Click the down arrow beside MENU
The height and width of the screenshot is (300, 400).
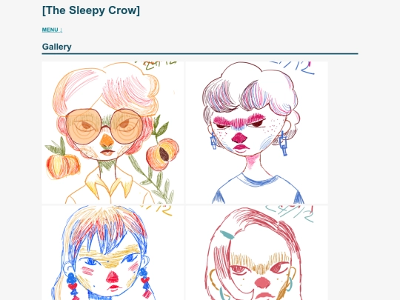[x=61, y=30]
